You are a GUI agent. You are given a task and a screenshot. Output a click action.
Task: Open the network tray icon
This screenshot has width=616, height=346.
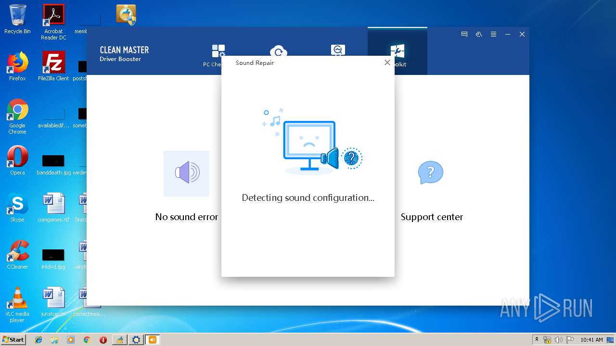point(547,340)
